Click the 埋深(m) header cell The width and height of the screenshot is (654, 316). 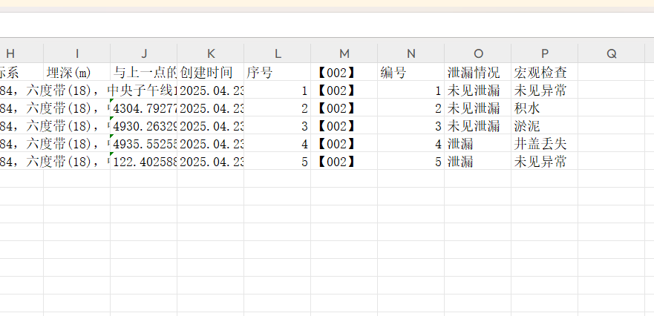click(x=76, y=73)
